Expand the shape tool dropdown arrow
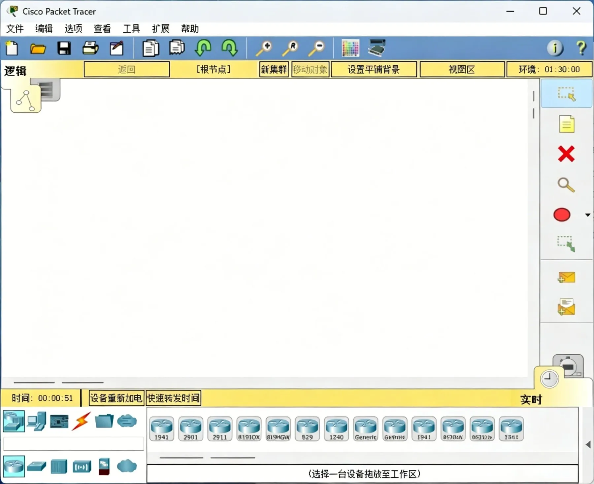 pyautogui.click(x=587, y=215)
